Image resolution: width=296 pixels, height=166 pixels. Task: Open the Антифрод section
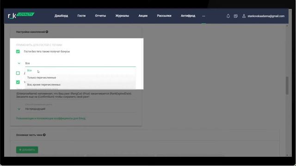(x=188, y=16)
